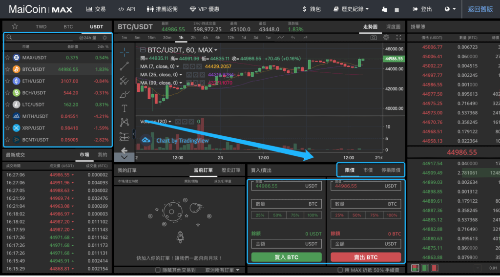500x277 pixels.
Task: Click the 買入 BTC button
Action: tap(286, 257)
